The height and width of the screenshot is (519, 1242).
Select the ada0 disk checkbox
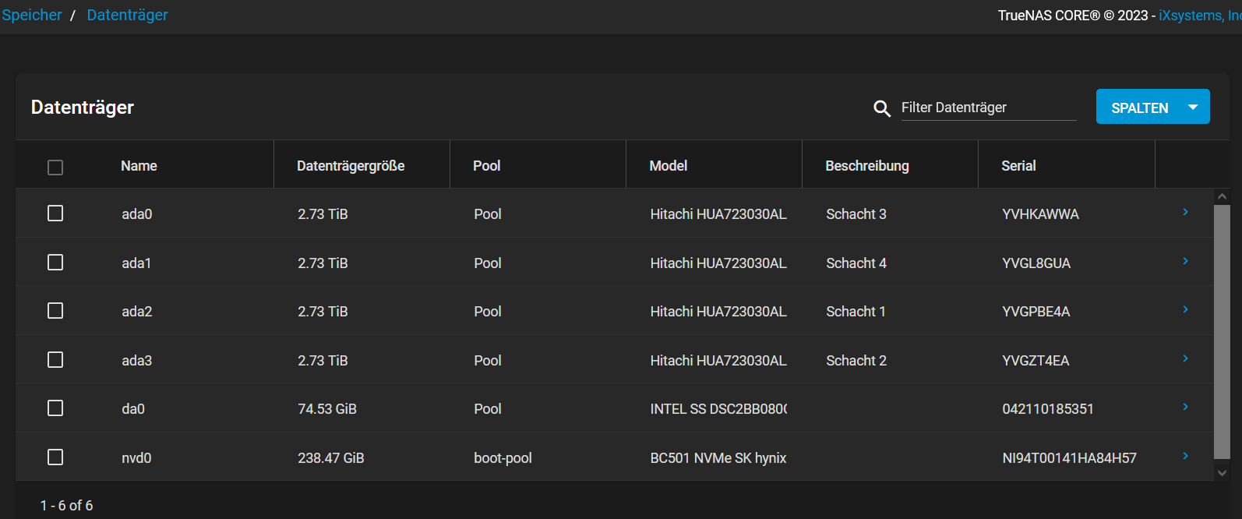[55, 214]
